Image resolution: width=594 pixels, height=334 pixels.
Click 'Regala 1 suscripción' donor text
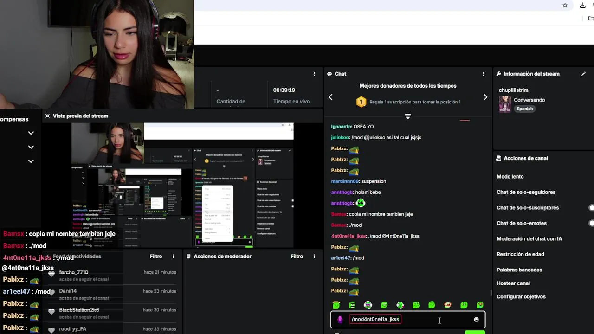click(x=415, y=102)
